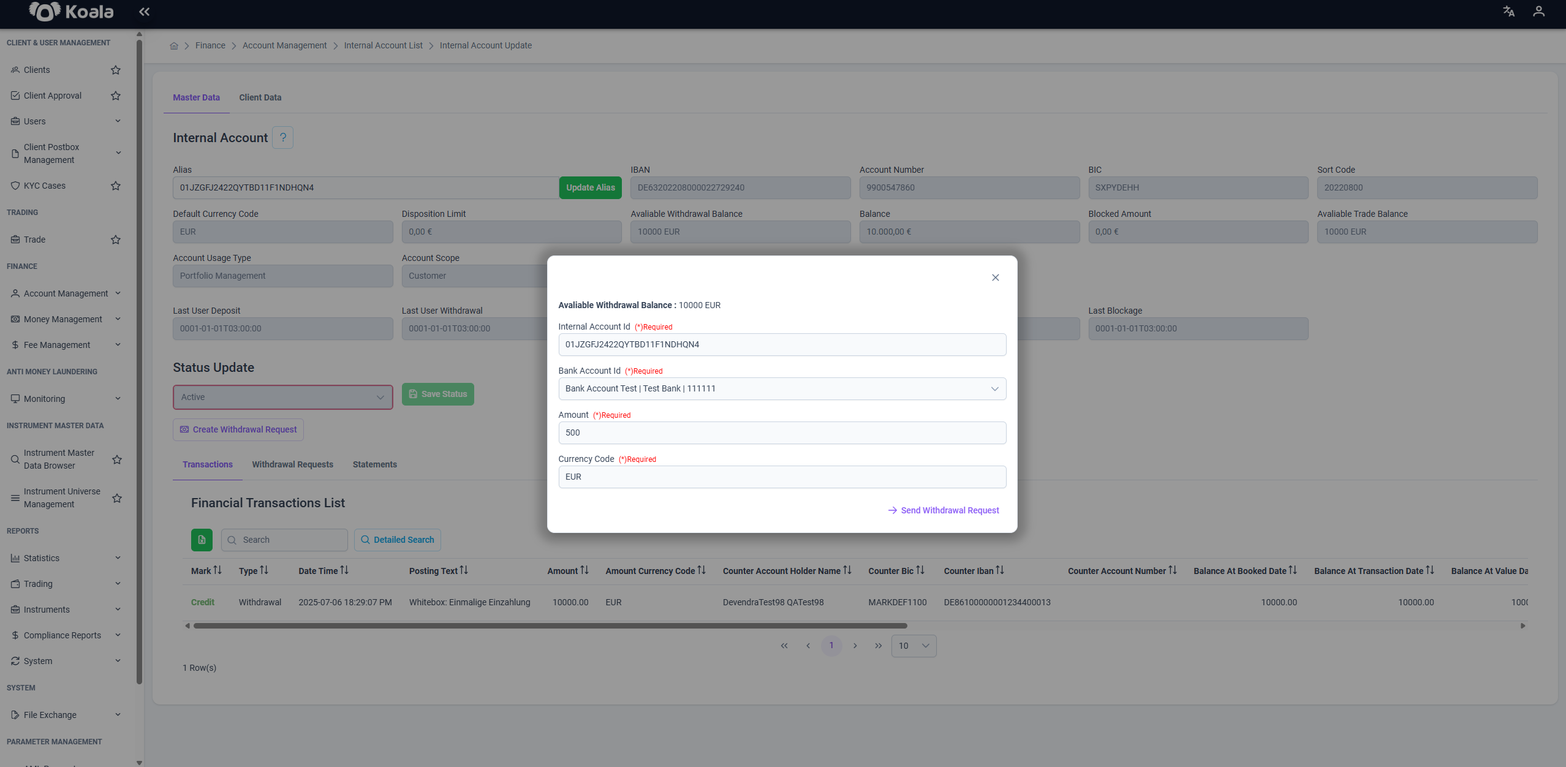Open the Transactions tab
Image resolution: width=1566 pixels, height=767 pixels.
[x=208, y=464]
